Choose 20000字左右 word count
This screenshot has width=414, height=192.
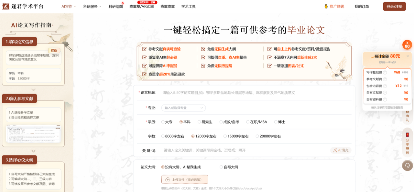click(268, 136)
